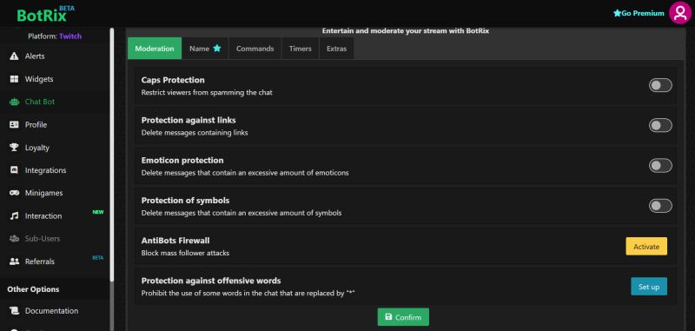Switch to the Commands tab

(x=255, y=49)
